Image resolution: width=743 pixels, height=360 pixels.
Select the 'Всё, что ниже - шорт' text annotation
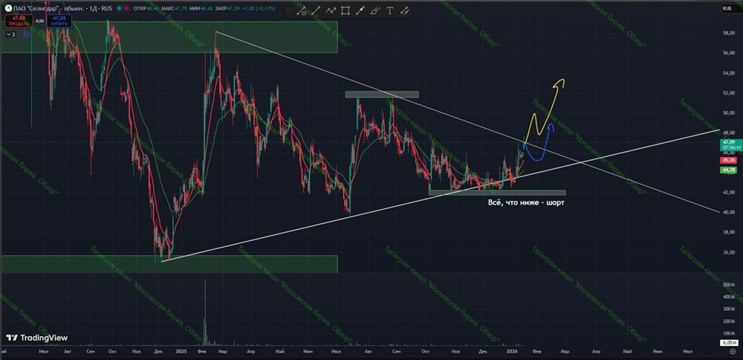click(x=526, y=202)
